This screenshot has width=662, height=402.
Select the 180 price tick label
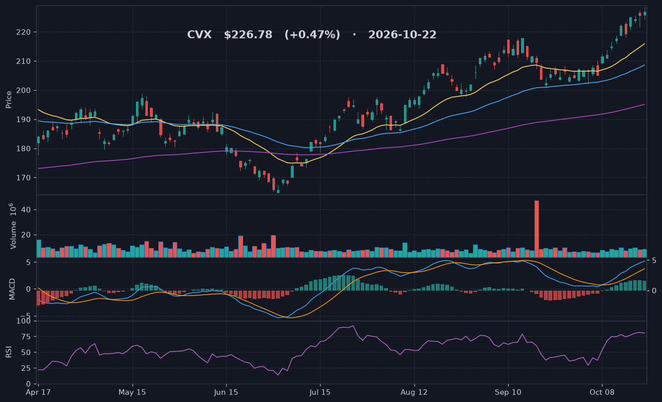click(x=24, y=149)
